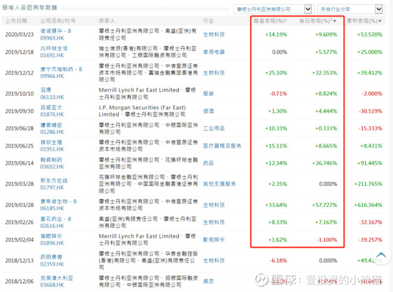Image resolution: width=393 pixels, height=292 pixels.
Task: Open stock code link 02616.HK
Action: point(52,226)
